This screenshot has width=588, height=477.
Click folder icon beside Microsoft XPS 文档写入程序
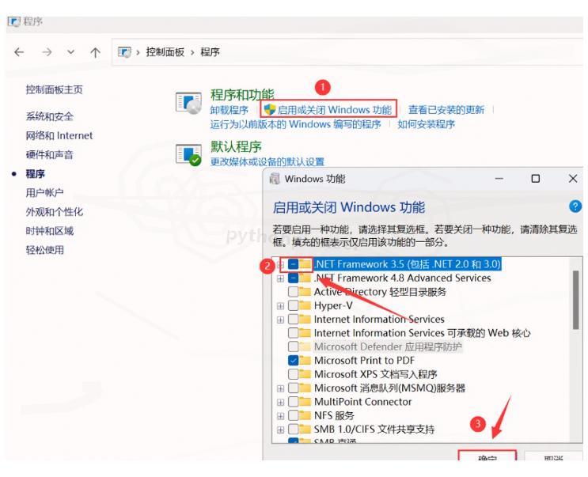[305, 374]
